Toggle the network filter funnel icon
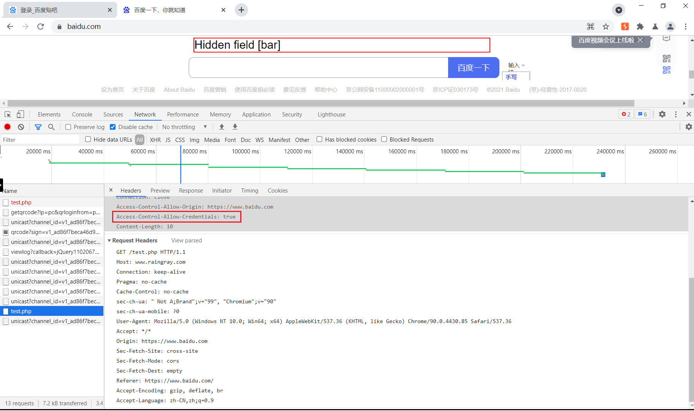The height and width of the screenshot is (411, 694). coord(38,127)
